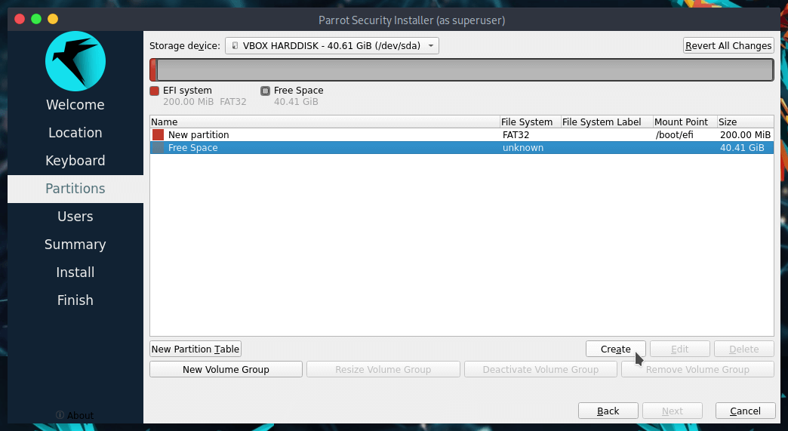Click the About info icon
788x431 pixels.
click(x=60, y=415)
